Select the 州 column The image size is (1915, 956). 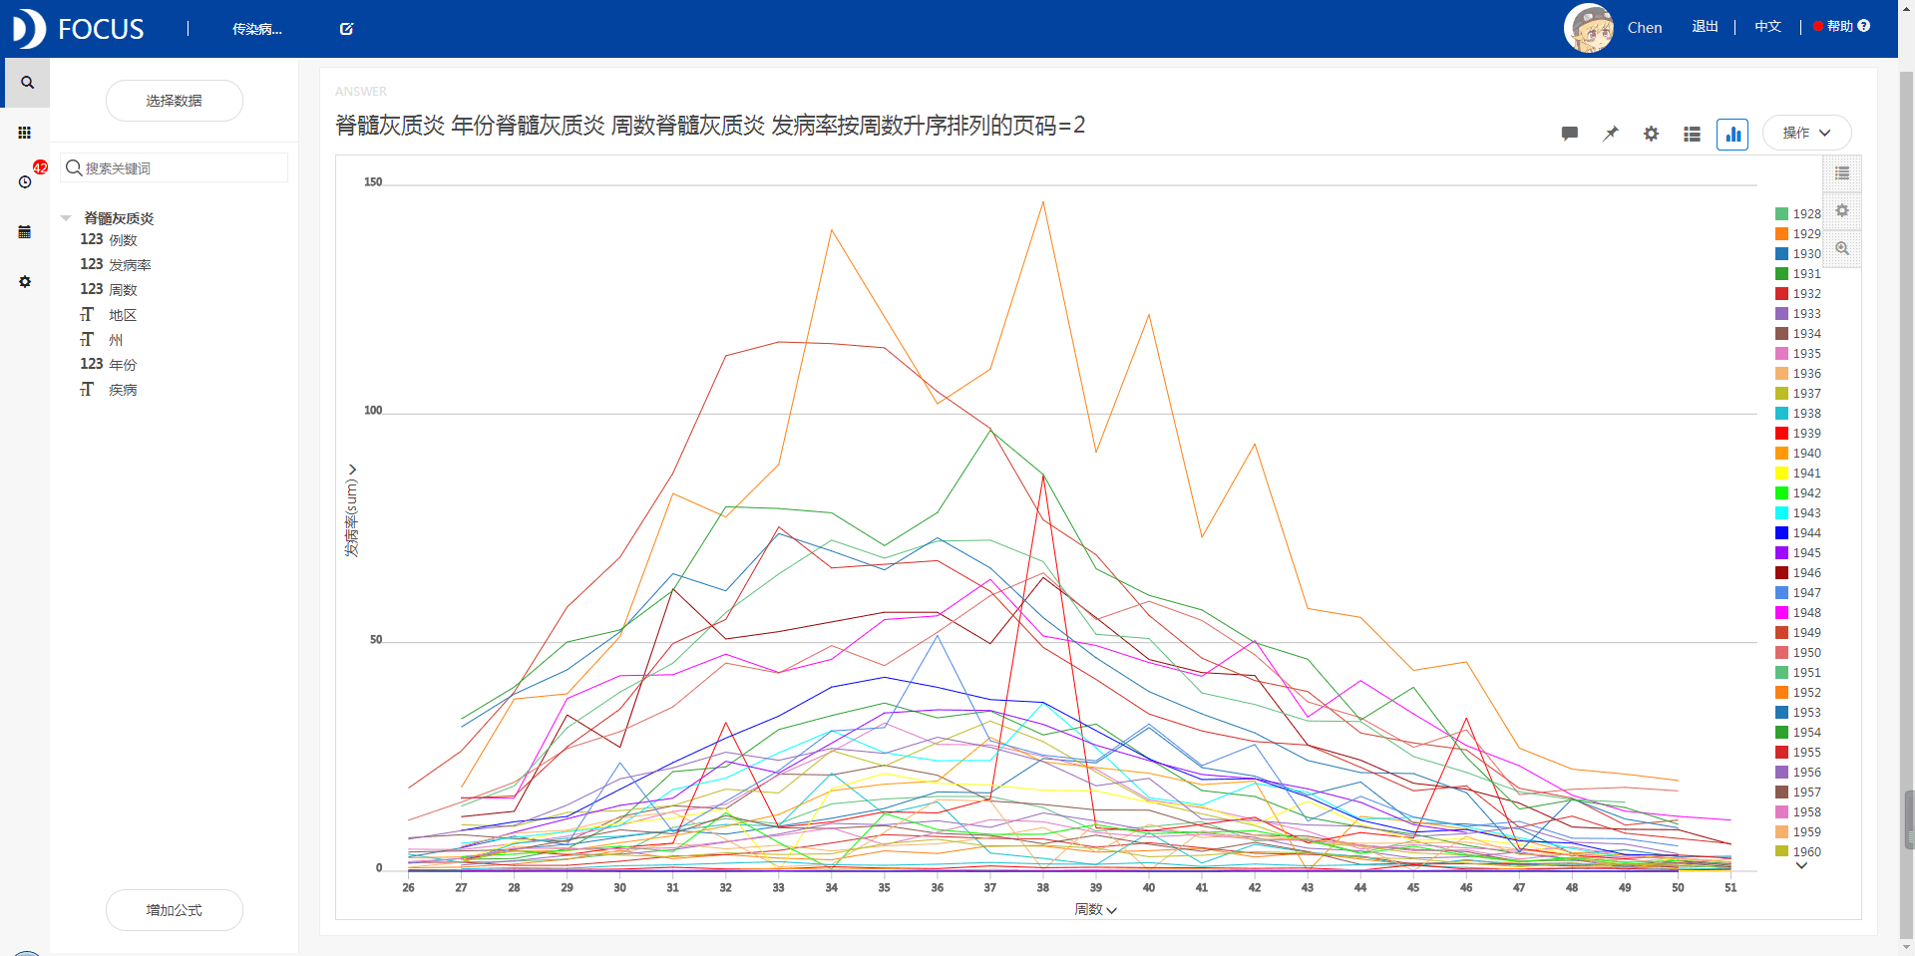pos(116,339)
